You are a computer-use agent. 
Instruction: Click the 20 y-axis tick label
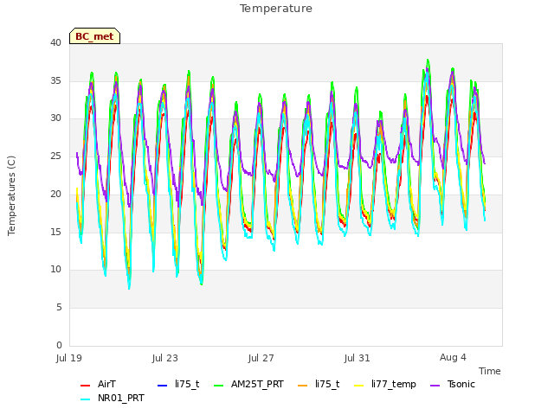[x=55, y=194]
